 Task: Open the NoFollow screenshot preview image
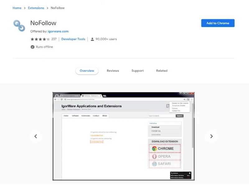pyautogui.click(x=124, y=136)
